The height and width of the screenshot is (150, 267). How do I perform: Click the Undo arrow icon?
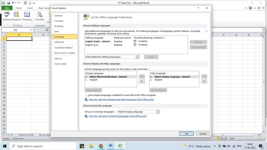point(12,3)
